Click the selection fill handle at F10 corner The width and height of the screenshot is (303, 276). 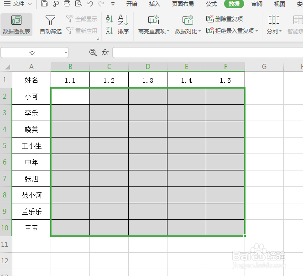tap(245, 236)
